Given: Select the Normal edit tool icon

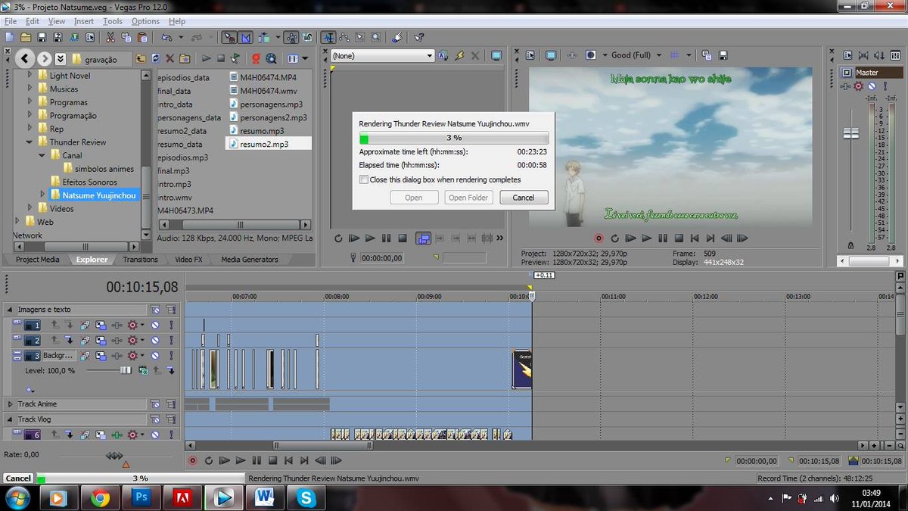Looking at the screenshot, I should [330, 36].
